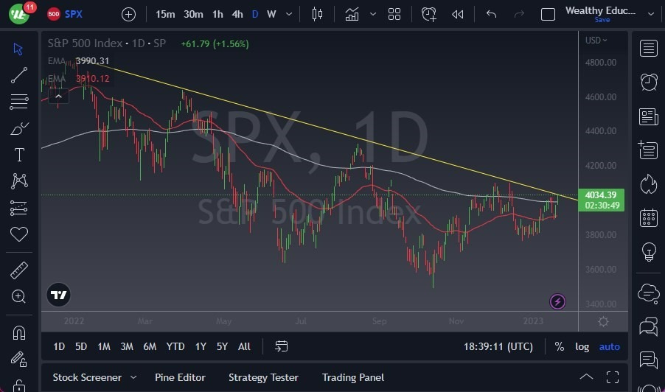Screen dimensions: 665x392
Task: Redo the last chart action
Action: (x=519, y=15)
